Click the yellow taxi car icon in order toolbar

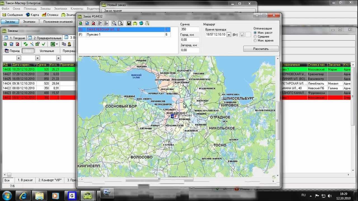135,23
